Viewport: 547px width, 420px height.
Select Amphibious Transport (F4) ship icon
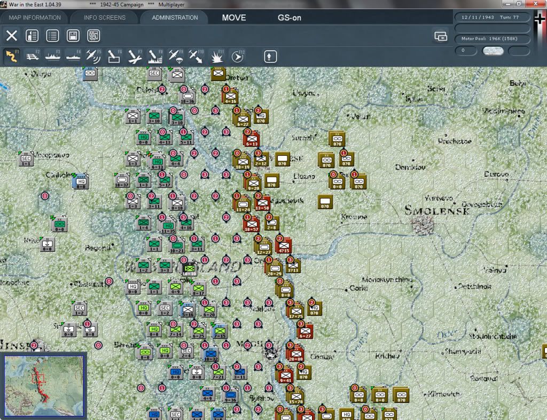pyautogui.click(x=73, y=56)
